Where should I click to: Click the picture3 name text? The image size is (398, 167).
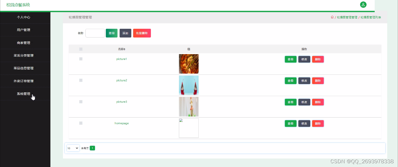click(x=121, y=102)
